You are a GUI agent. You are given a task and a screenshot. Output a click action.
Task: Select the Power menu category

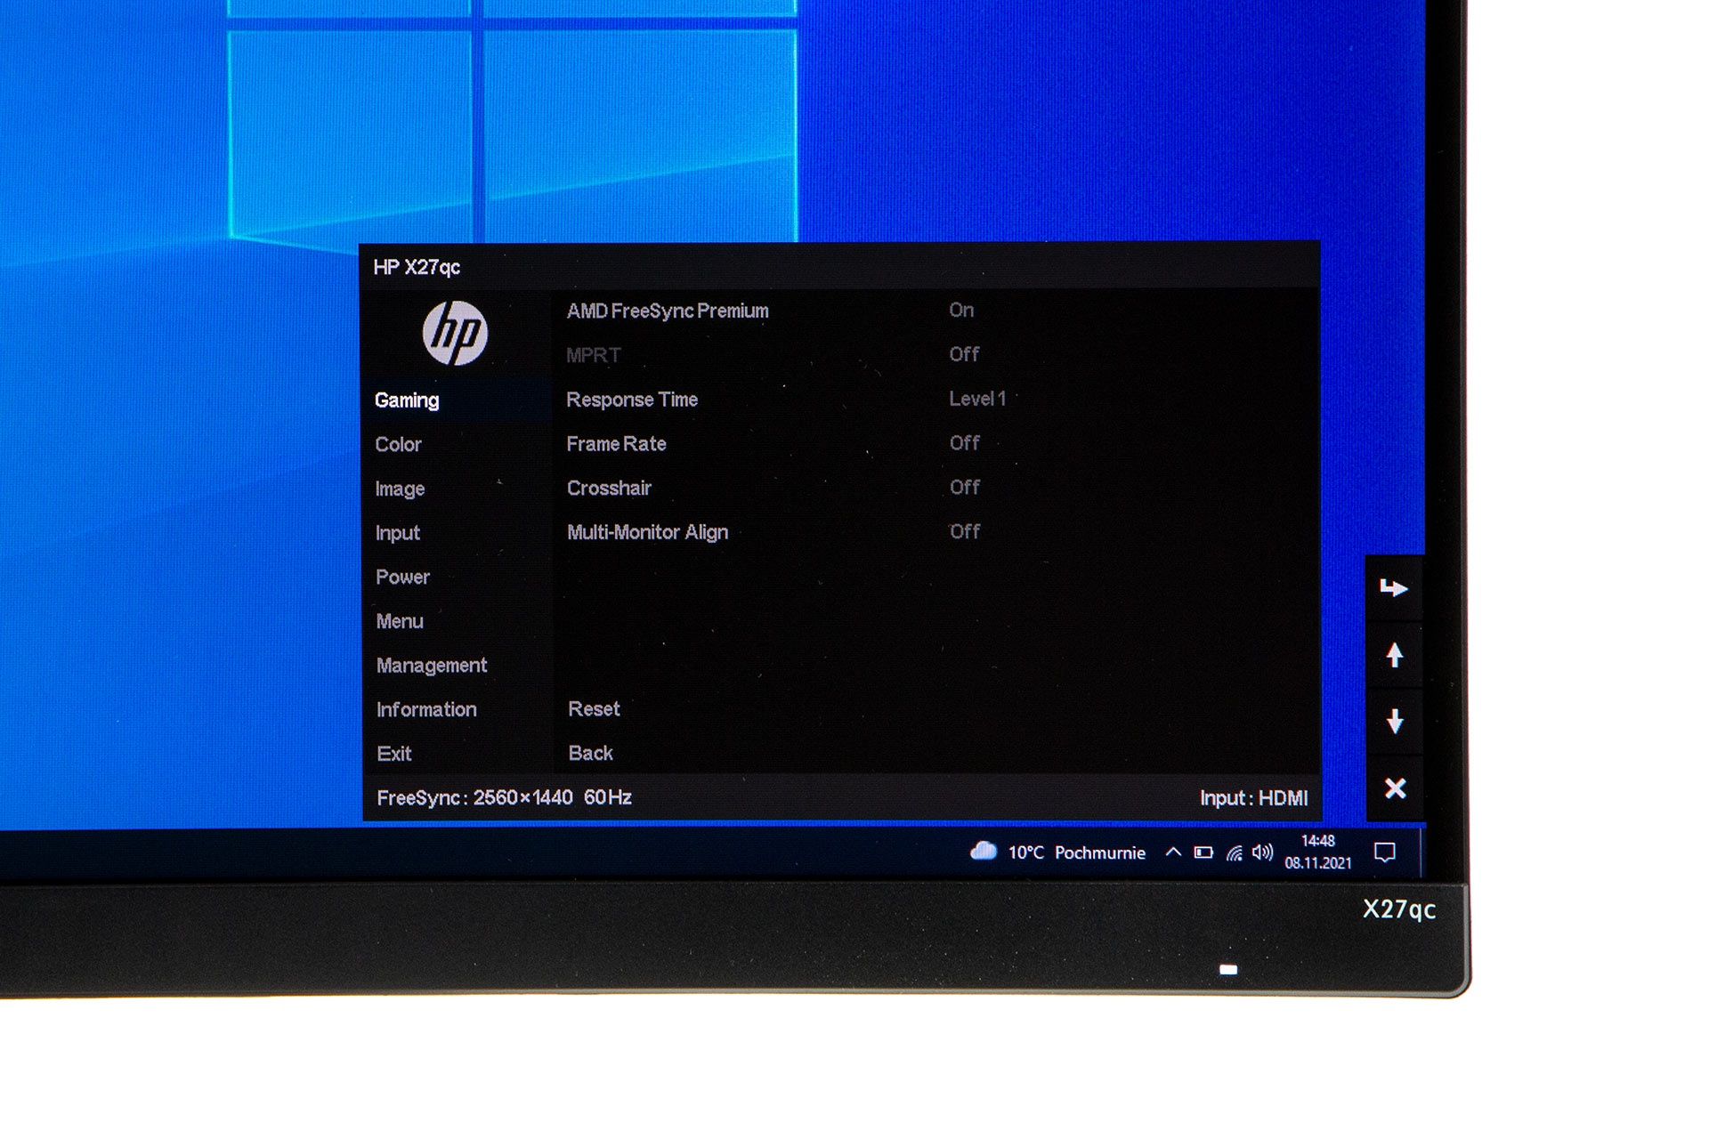(402, 577)
